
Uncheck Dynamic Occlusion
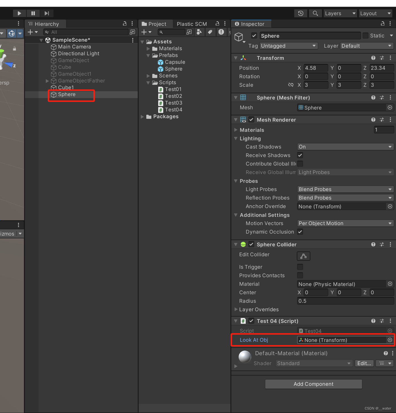tap(300, 232)
